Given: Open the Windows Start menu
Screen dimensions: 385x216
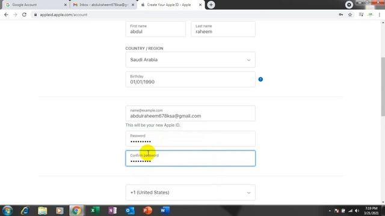Looking at the screenshot, I should [x=8, y=211].
